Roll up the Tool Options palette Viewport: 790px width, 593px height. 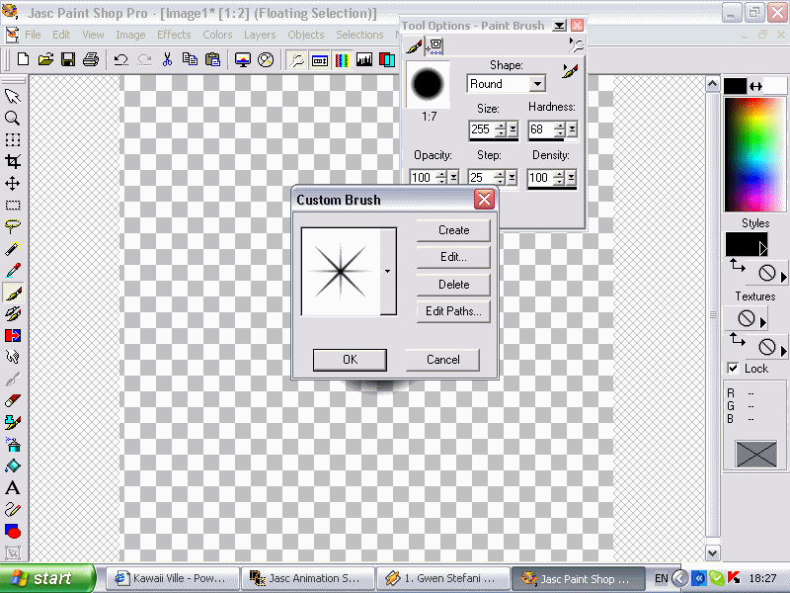tap(559, 26)
